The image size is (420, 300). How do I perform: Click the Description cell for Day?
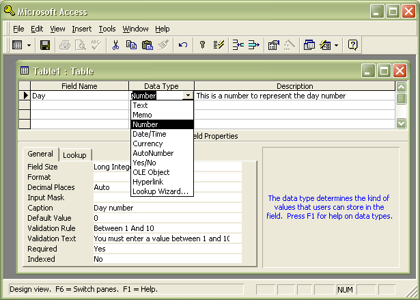[x=294, y=96]
